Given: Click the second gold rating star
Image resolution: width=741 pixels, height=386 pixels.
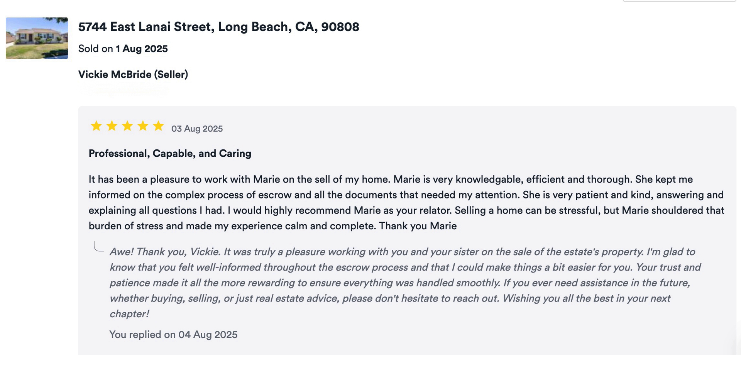Looking at the screenshot, I should pyautogui.click(x=112, y=126).
